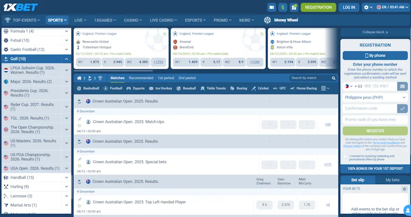Open bet slip settings gear
The image size is (411, 217).
[x=404, y=189]
